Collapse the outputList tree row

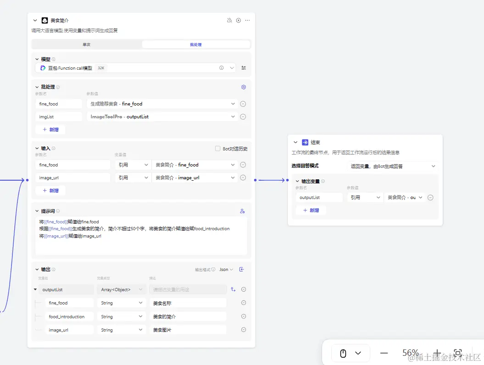35,289
